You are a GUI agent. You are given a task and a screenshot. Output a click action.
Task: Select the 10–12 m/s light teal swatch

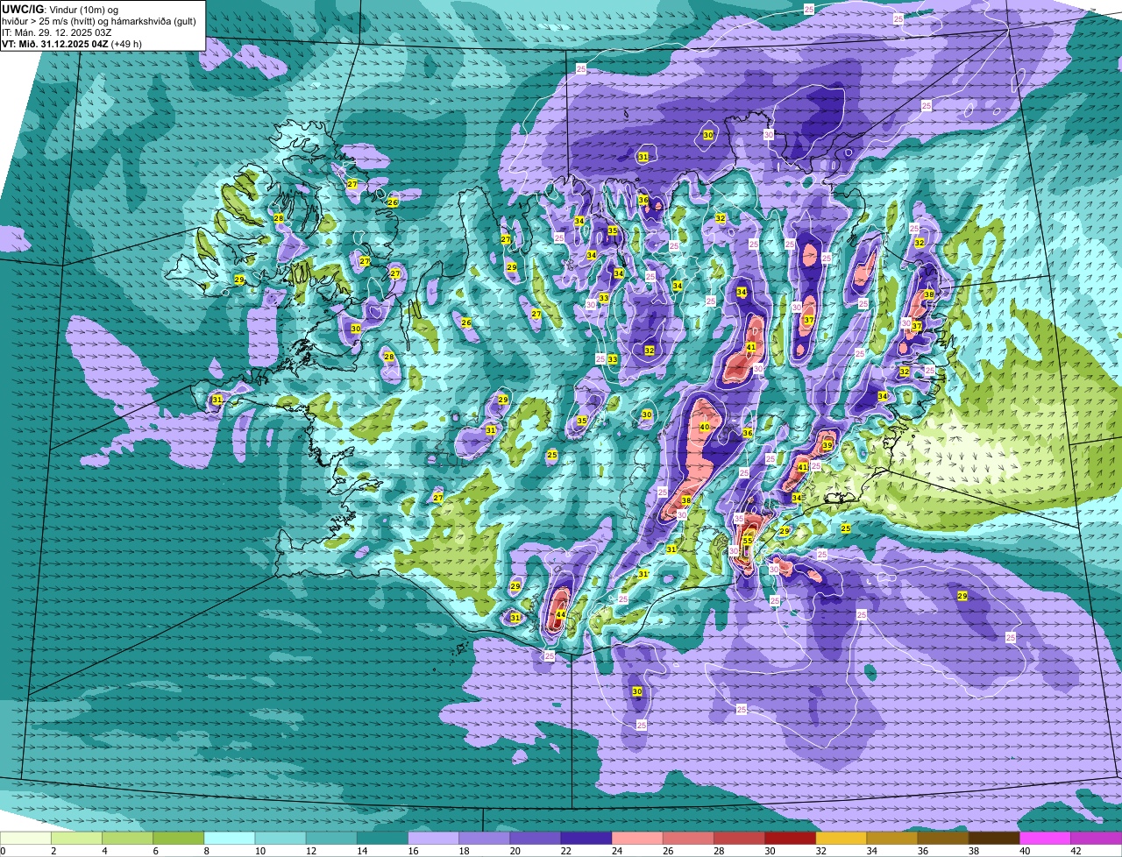[280, 839]
